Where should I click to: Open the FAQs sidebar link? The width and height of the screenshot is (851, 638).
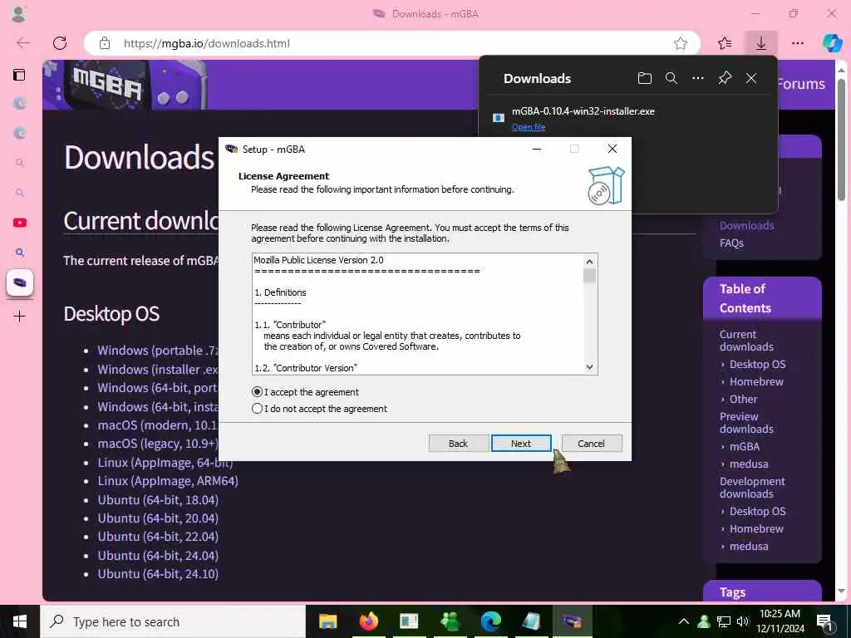tap(731, 243)
